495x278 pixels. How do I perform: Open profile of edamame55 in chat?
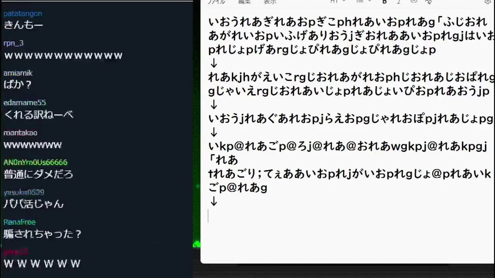point(25,103)
